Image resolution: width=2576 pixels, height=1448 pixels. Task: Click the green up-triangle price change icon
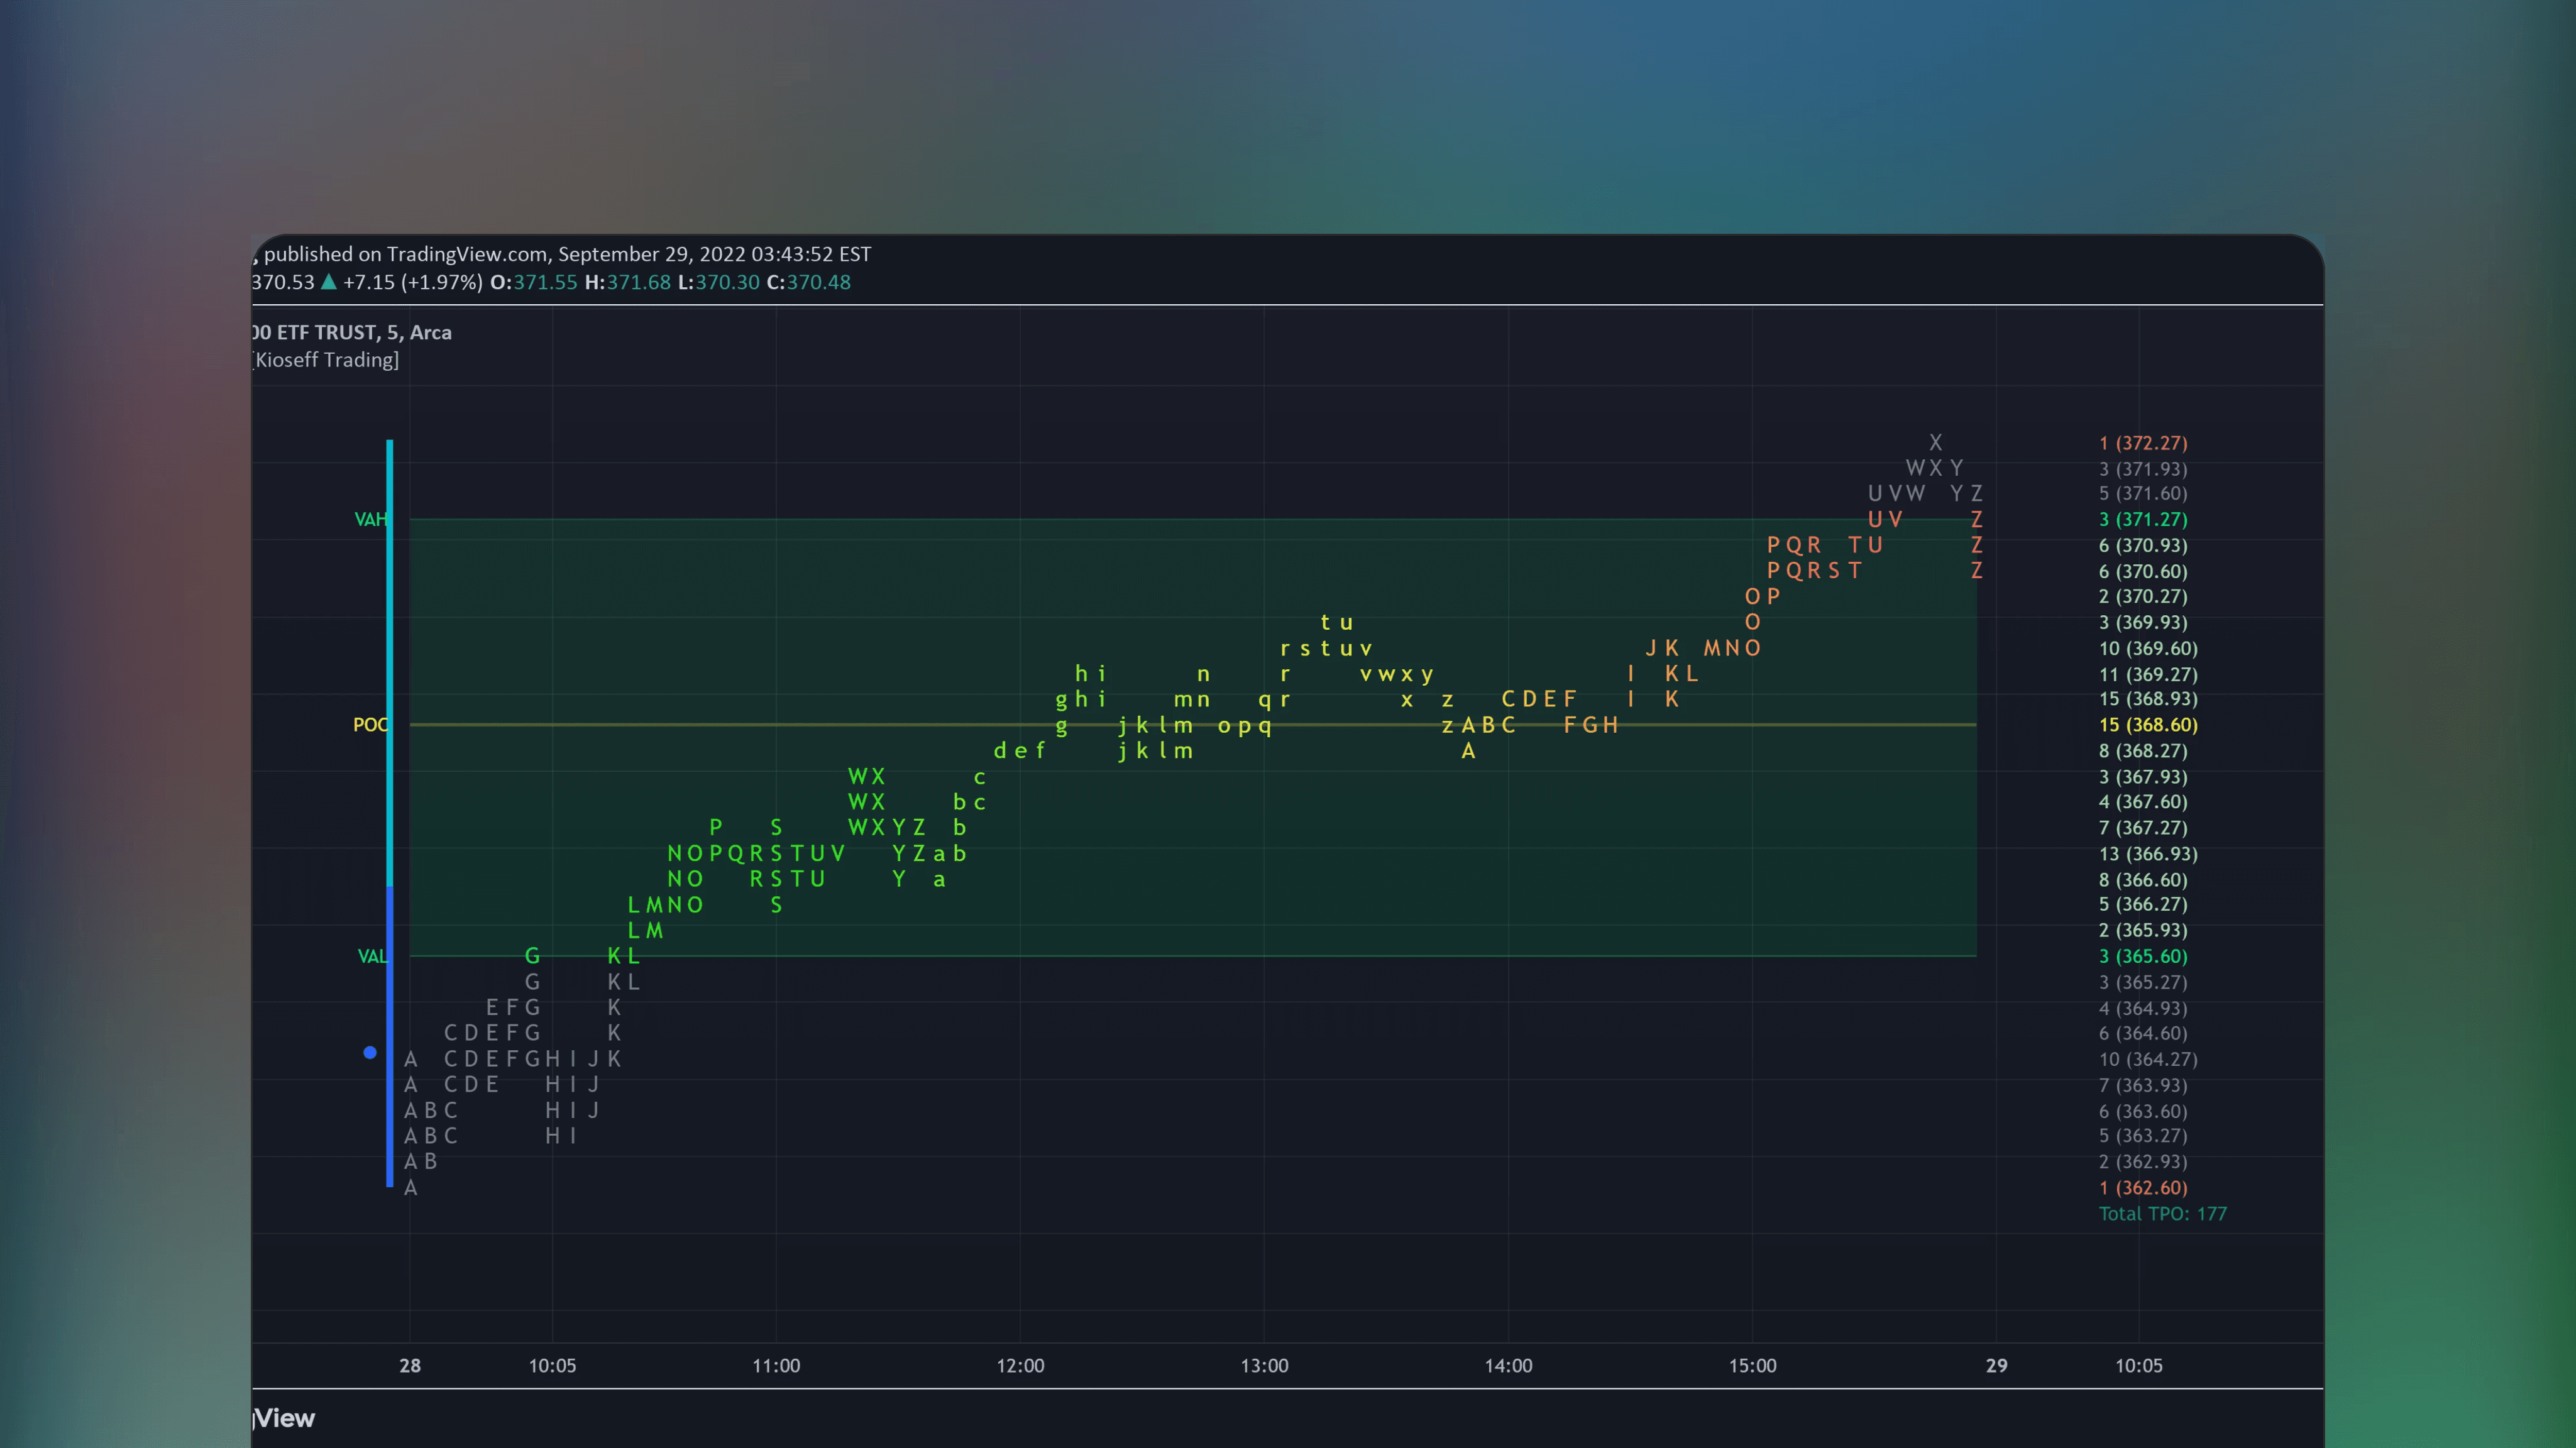pyautogui.click(x=329, y=283)
